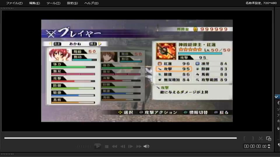This screenshot has height=157, width=280.
Task: Click the プレイヤー title in the preview
Action: (79, 33)
